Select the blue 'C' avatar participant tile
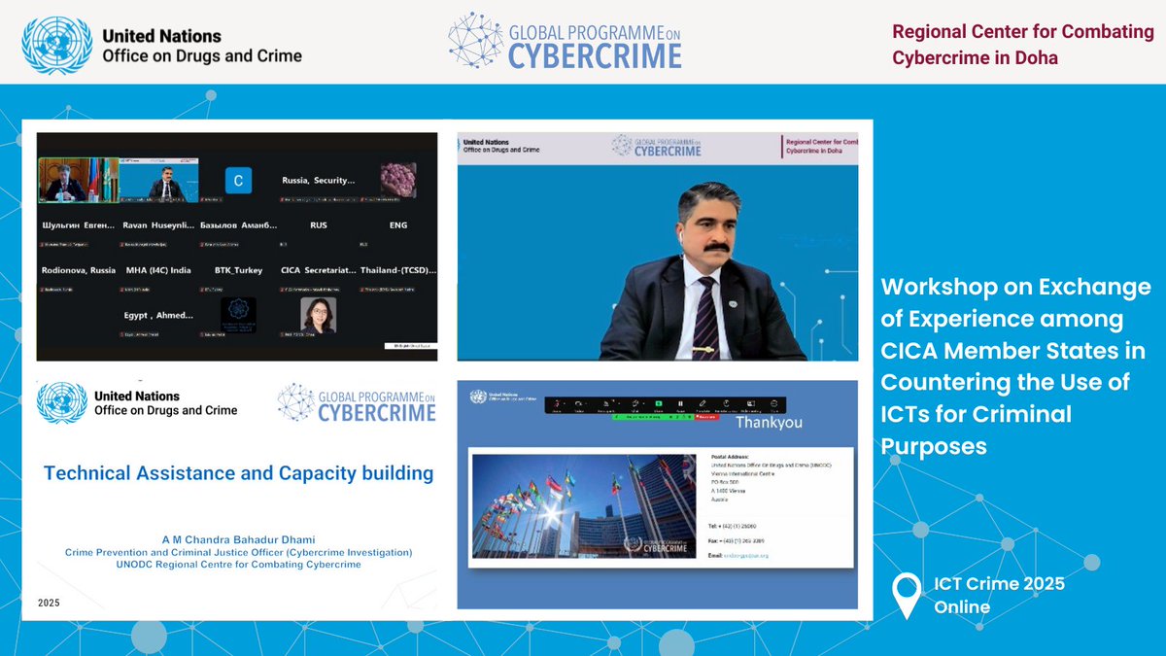This screenshot has width=1166, height=656. 237,181
